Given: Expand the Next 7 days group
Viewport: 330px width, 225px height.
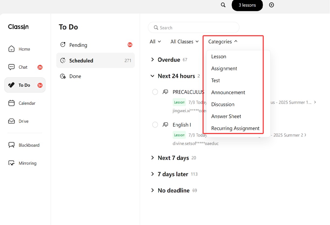Looking at the screenshot, I should point(153,158).
